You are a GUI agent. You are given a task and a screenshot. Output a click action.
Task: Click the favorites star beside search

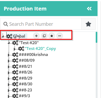(89, 24)
